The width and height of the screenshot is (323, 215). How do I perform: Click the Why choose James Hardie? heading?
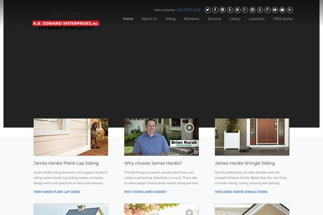pyautogui.click(x=153, y=163)
